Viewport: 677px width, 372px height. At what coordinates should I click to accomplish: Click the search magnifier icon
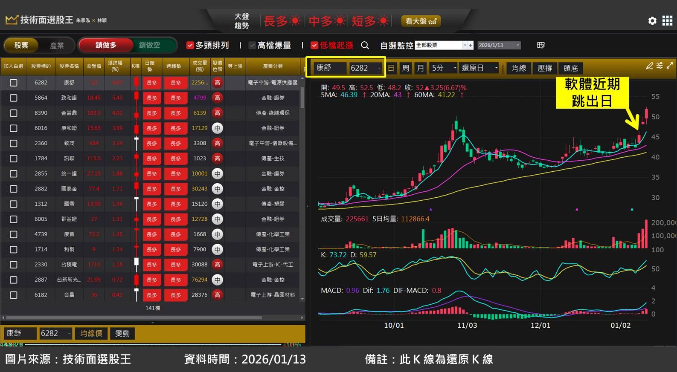(x=365, y=45)
